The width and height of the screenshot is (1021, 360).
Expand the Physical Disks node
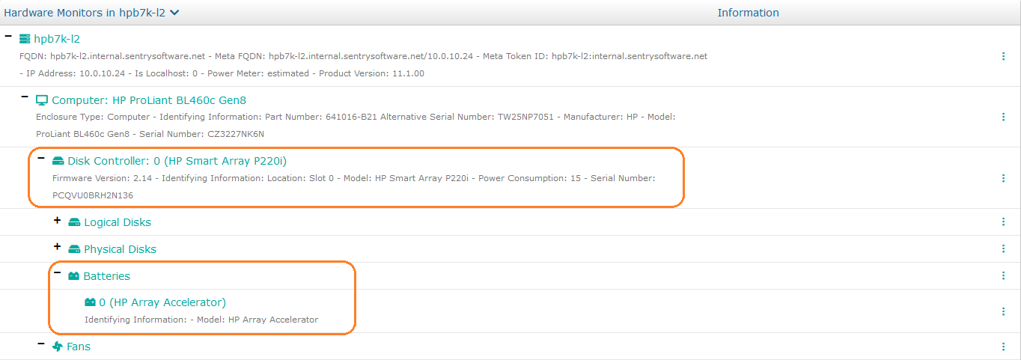point(57,248)
